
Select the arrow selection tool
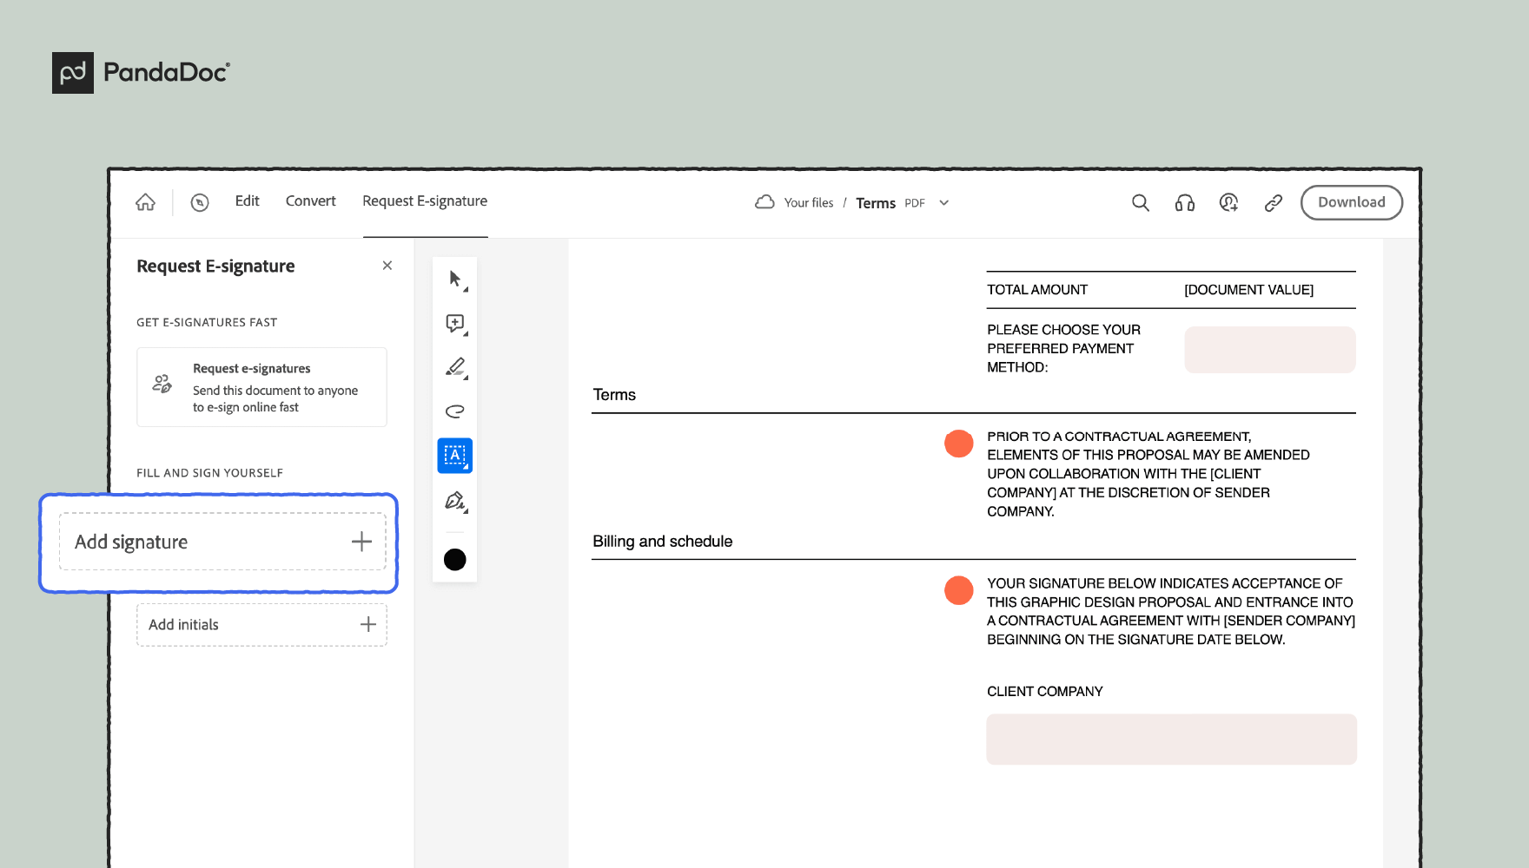[x=453, y=278]
